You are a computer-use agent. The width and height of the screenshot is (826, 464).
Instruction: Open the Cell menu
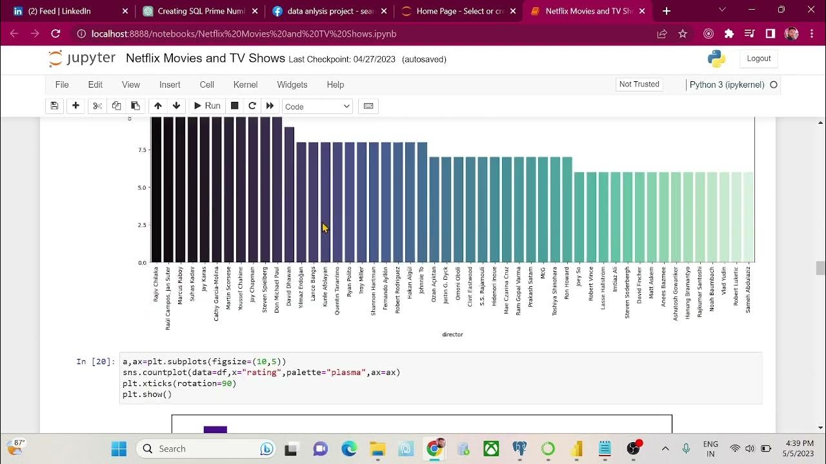point(206,84)
